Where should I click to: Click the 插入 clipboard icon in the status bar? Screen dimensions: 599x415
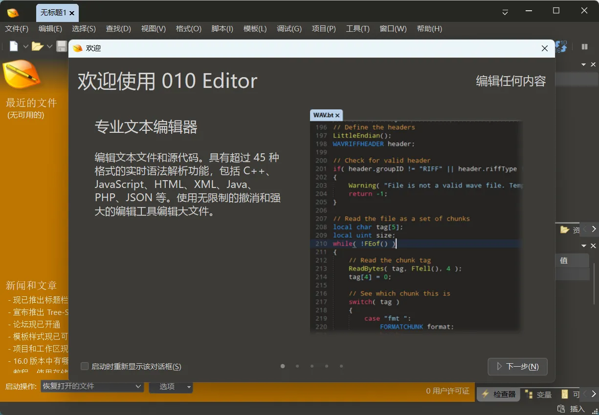[x=561, y=409]
